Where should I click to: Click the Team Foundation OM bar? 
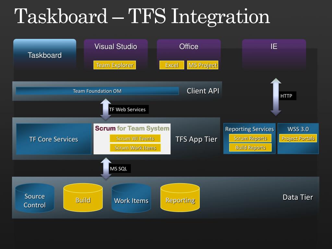pyautogui.click(x=97, y=91)
